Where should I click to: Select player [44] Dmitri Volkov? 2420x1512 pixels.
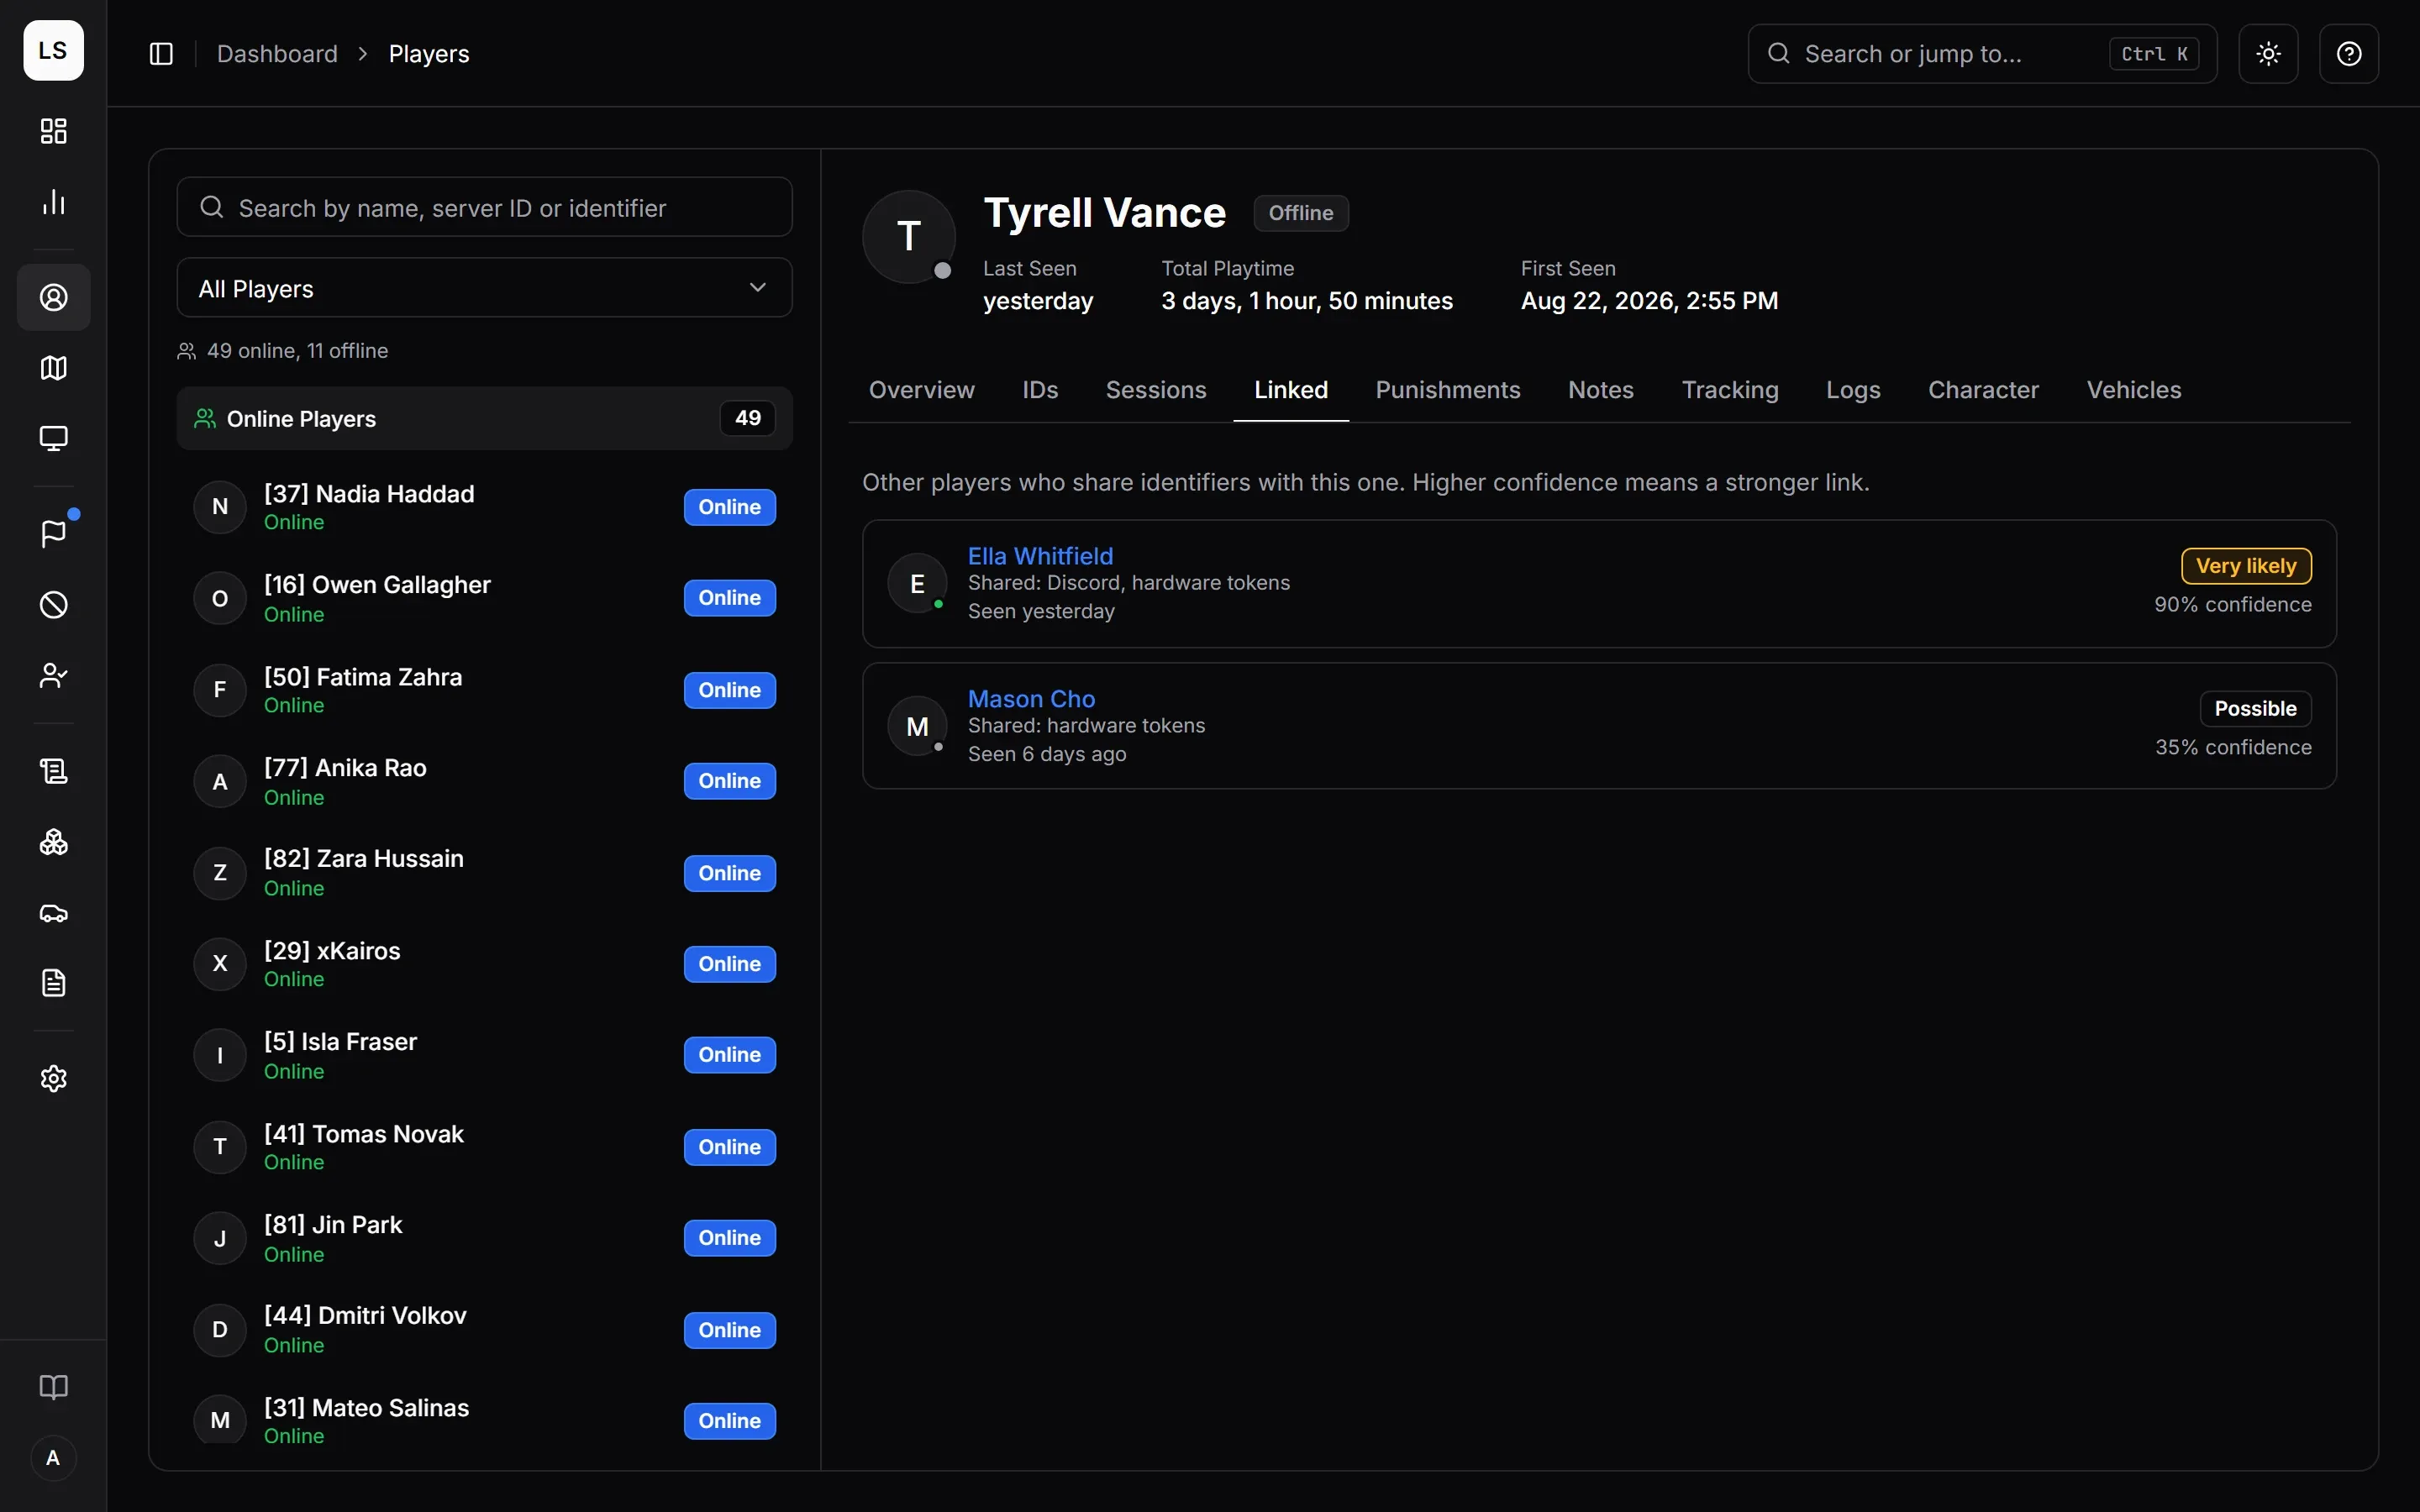pos(484,1330)
